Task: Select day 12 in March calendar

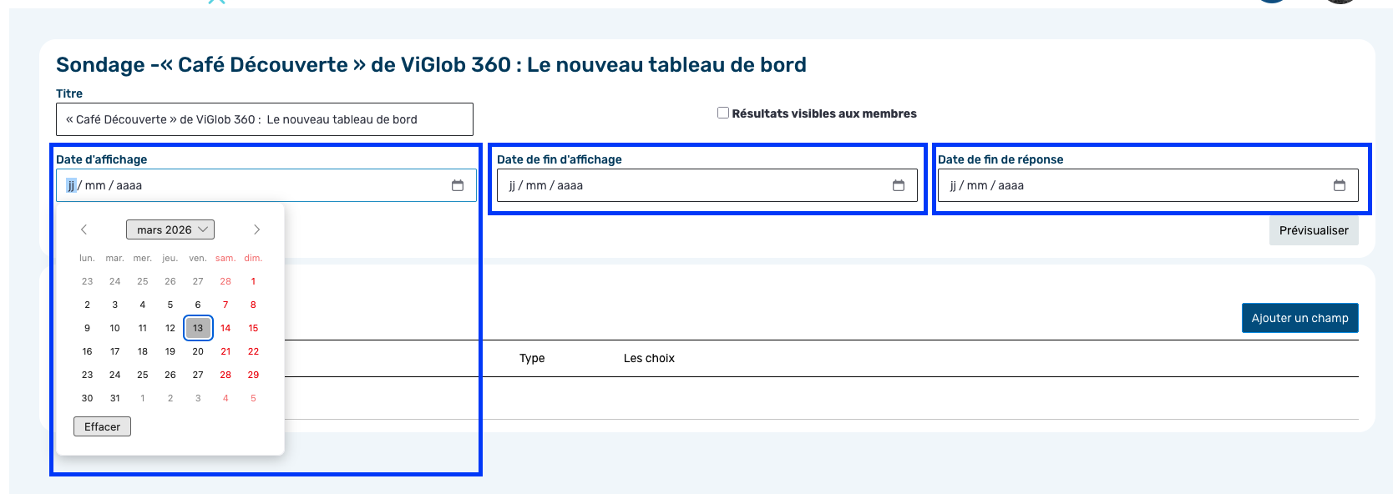Action: click(x=170, y=328)
